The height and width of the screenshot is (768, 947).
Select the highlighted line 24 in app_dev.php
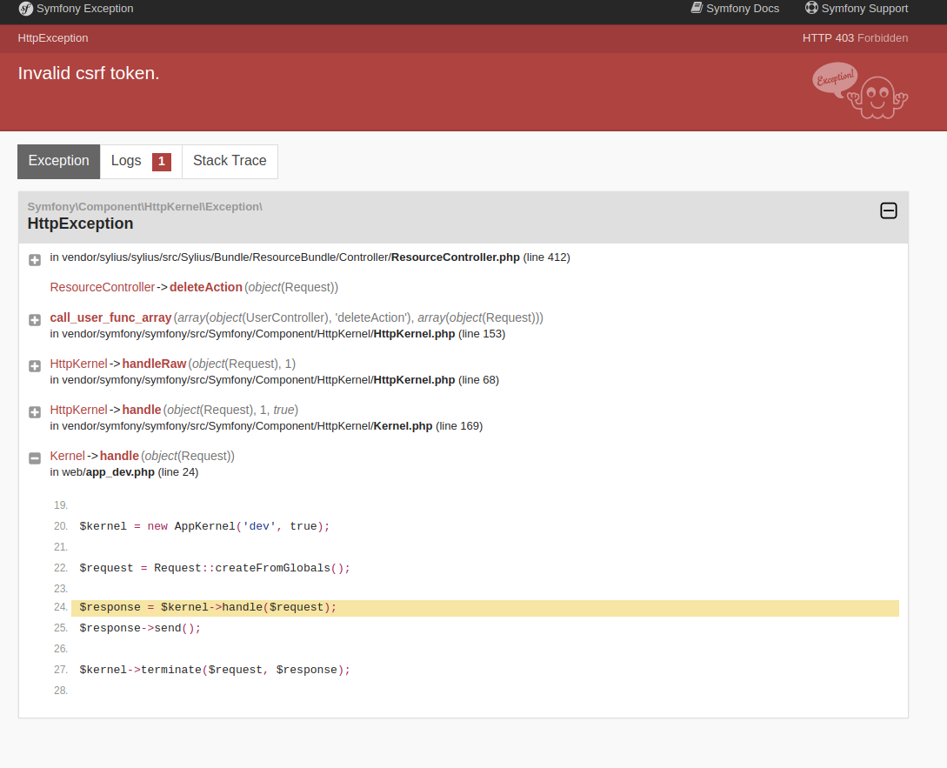pyautogui.click(x=207, y=607)
